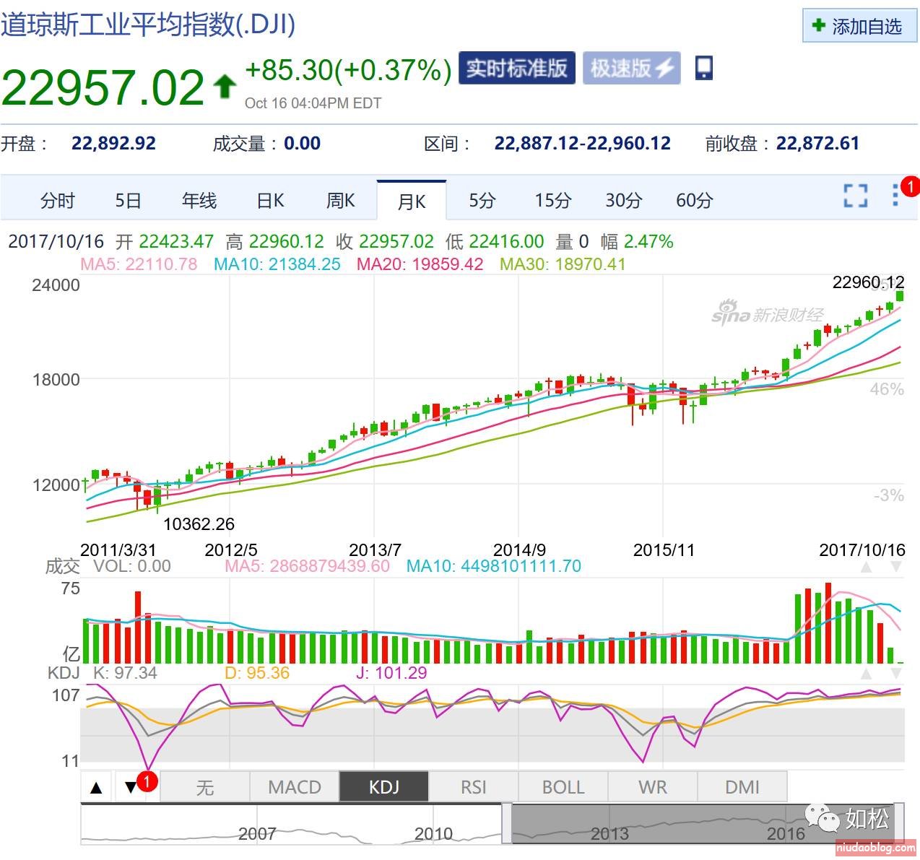Show the DMI indicator
The height and width of the screenshot is (860, 920).
(x=742, y=787)
